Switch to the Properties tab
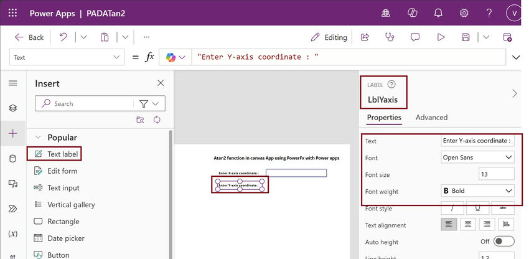Screen dimensions: 529x259 tap(384, 118)
